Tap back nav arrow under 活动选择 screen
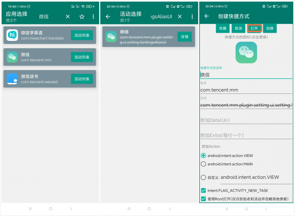Image resolution: width=295 pixels, height=216 pixels. (x=170, y=209)
